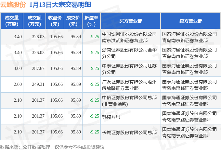
Task: Click discount rate -9.25 in 广发证券 row
Action: 94,84
